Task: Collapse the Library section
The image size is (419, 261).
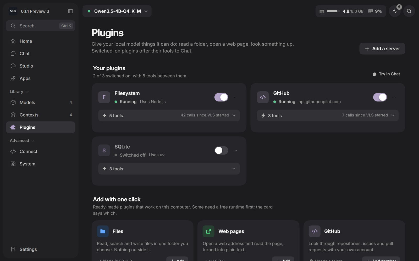Action: coord(19,92)
